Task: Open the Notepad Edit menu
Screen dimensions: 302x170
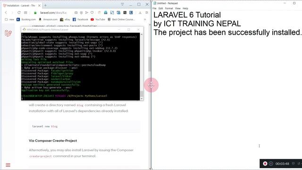Action: [160, 8]
